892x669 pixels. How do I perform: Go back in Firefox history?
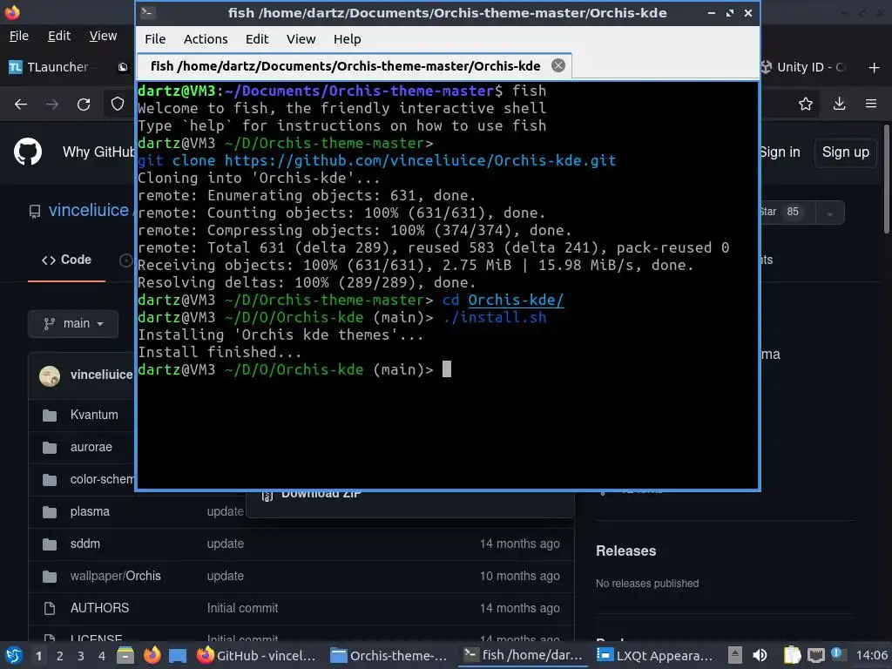pos(21,105)
